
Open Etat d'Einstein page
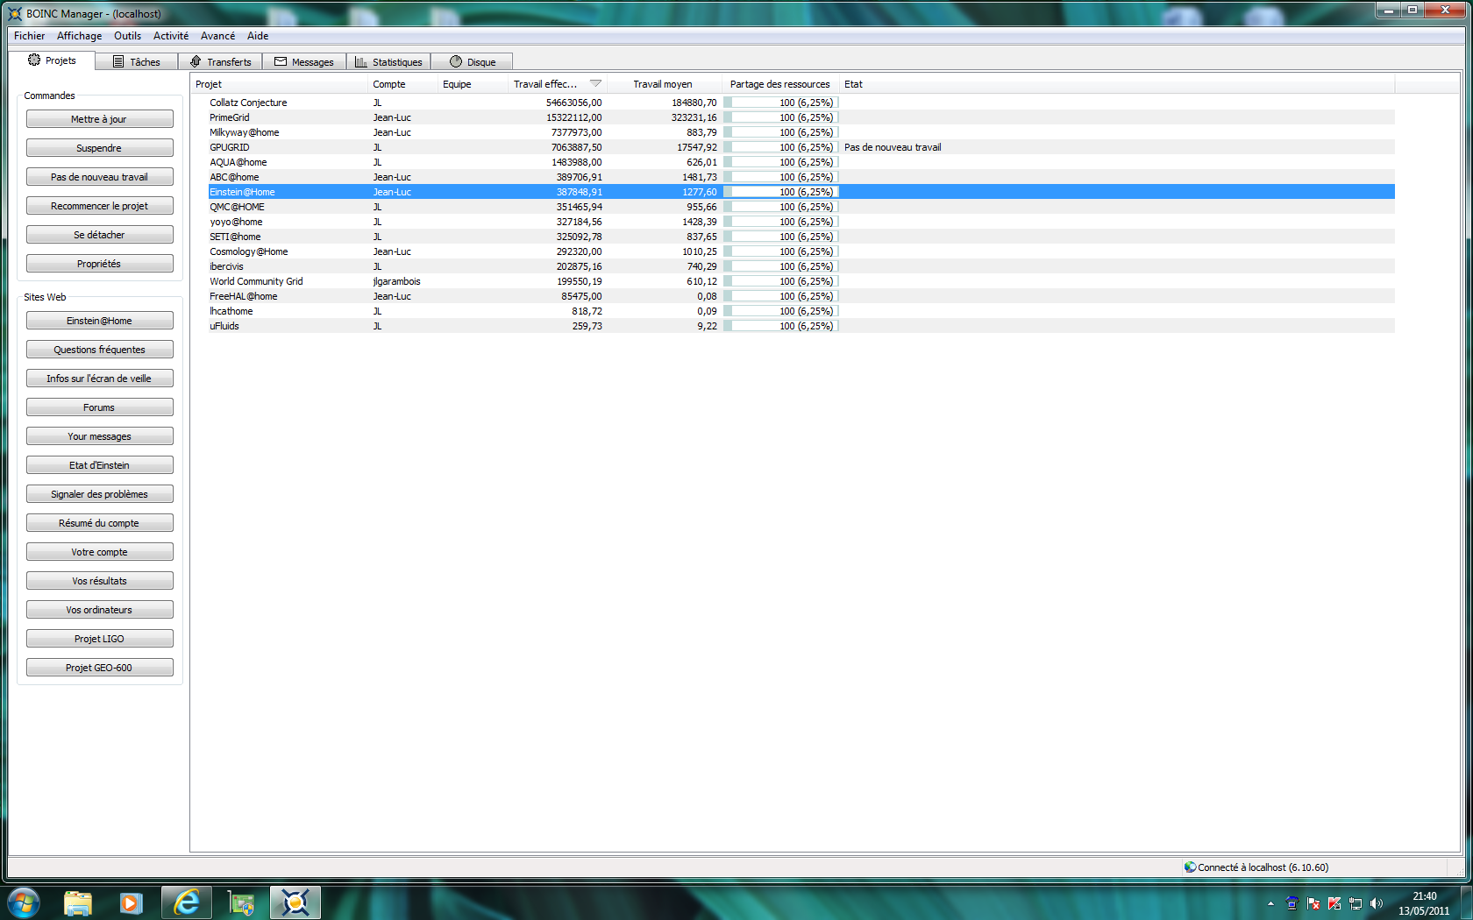(x=99, y=465)
